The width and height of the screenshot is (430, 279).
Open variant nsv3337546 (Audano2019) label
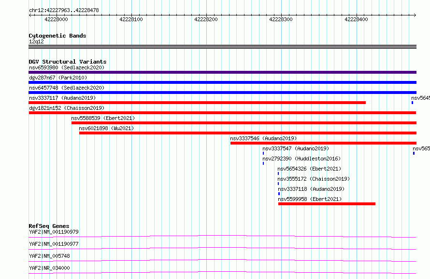point(263,138)
